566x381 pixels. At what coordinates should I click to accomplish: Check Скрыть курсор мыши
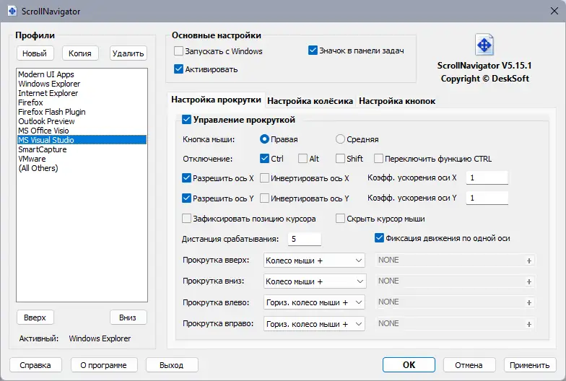pos(340,218)
